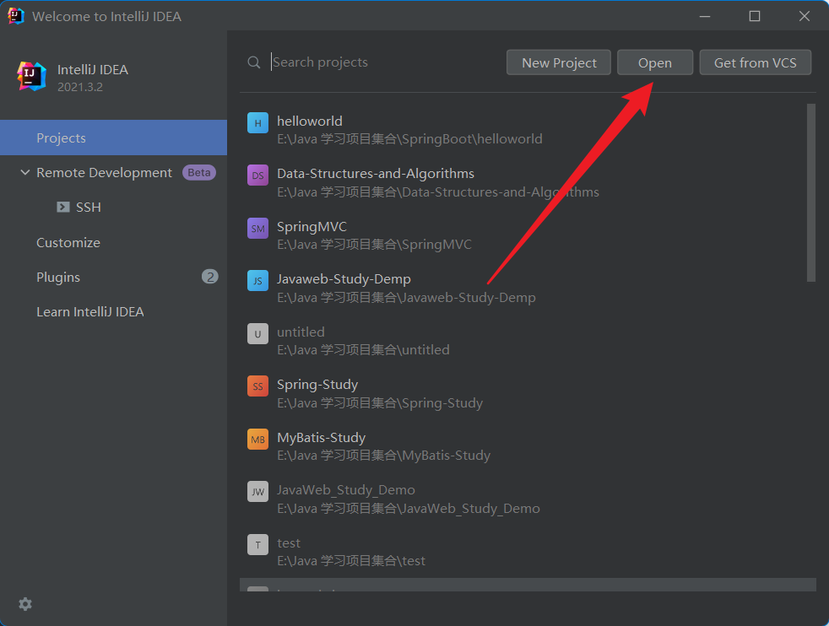
Task: Click the Get from VCS button
Action: click(x=755, y=62)
